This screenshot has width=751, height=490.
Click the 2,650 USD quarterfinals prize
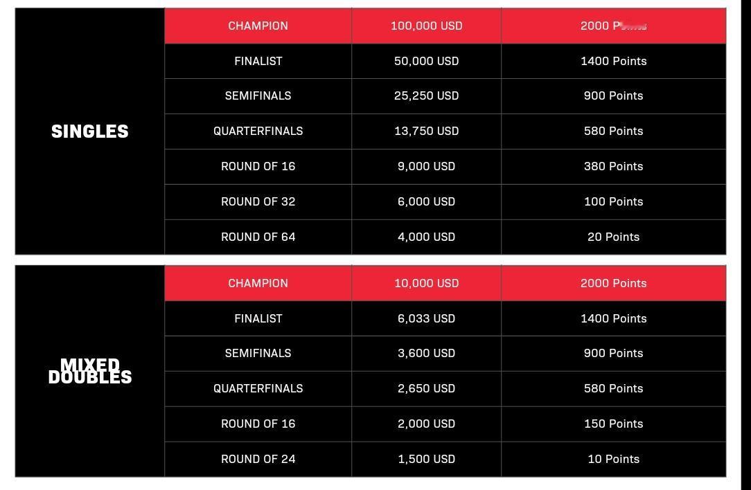(426, 388)
